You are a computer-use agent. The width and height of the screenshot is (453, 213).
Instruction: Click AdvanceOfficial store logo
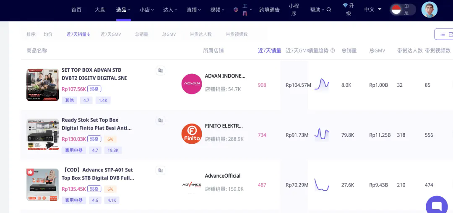(192, 185)
